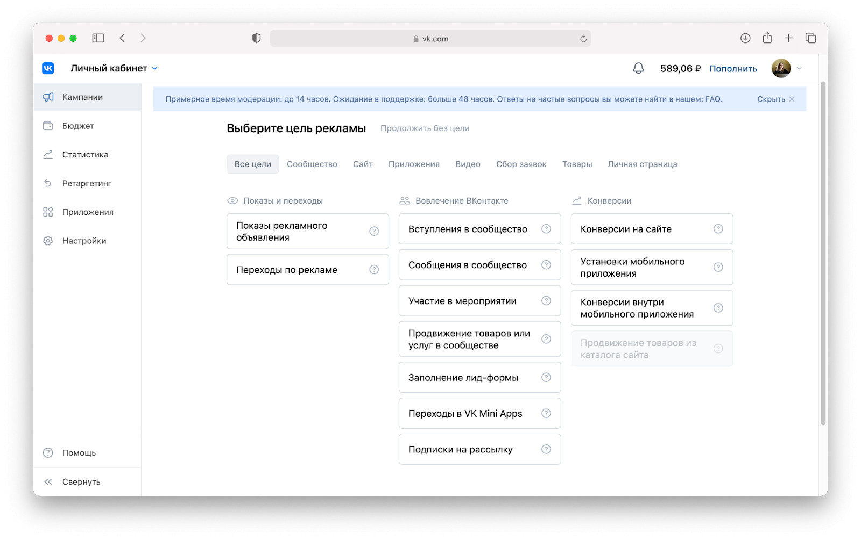Open notifications bell
The width and height of the screenshot is (861, 540).
coord(638,68)
